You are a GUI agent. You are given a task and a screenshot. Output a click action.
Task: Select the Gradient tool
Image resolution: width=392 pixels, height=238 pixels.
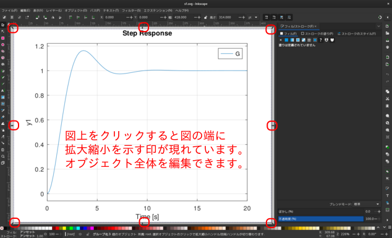(2, 97)
